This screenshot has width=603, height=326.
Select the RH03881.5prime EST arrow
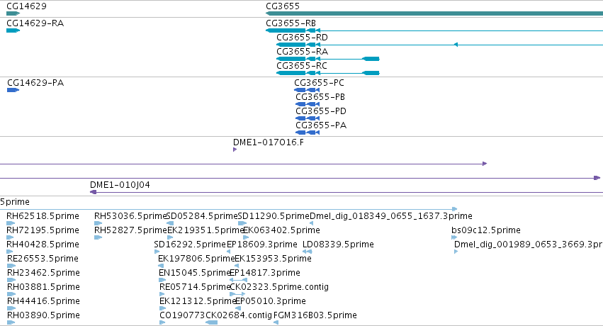click(11, 294)
